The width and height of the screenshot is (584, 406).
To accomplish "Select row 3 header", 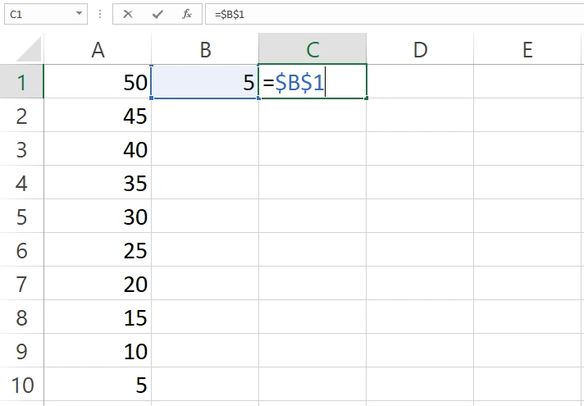I will pos(21,148).
